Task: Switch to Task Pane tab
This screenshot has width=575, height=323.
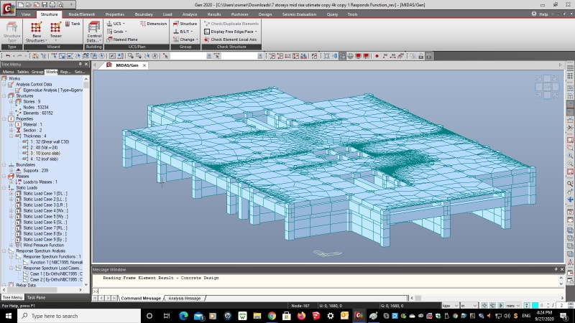Action: click(x=36, y=297)
